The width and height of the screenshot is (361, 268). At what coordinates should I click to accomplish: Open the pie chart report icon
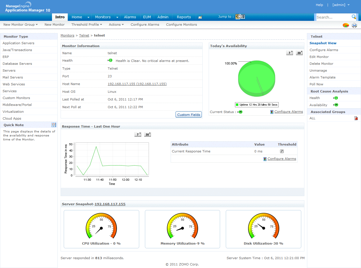point(346,25)
